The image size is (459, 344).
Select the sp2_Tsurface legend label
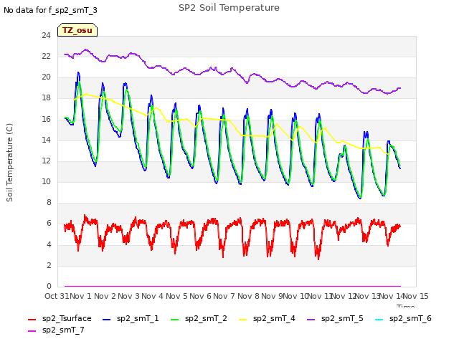pos(67,318)
